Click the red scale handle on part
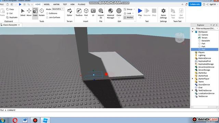This screenshot has height=123, width=219. tap(106, 74)
